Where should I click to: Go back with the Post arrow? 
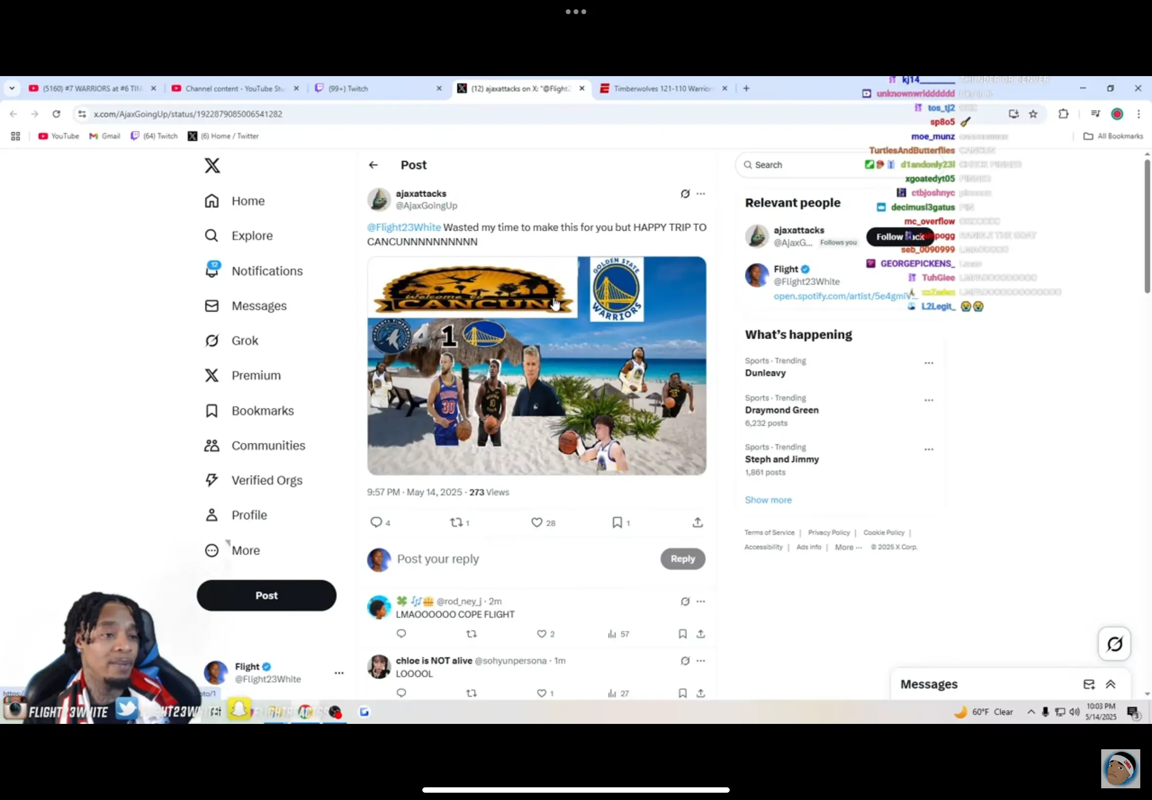373,165
